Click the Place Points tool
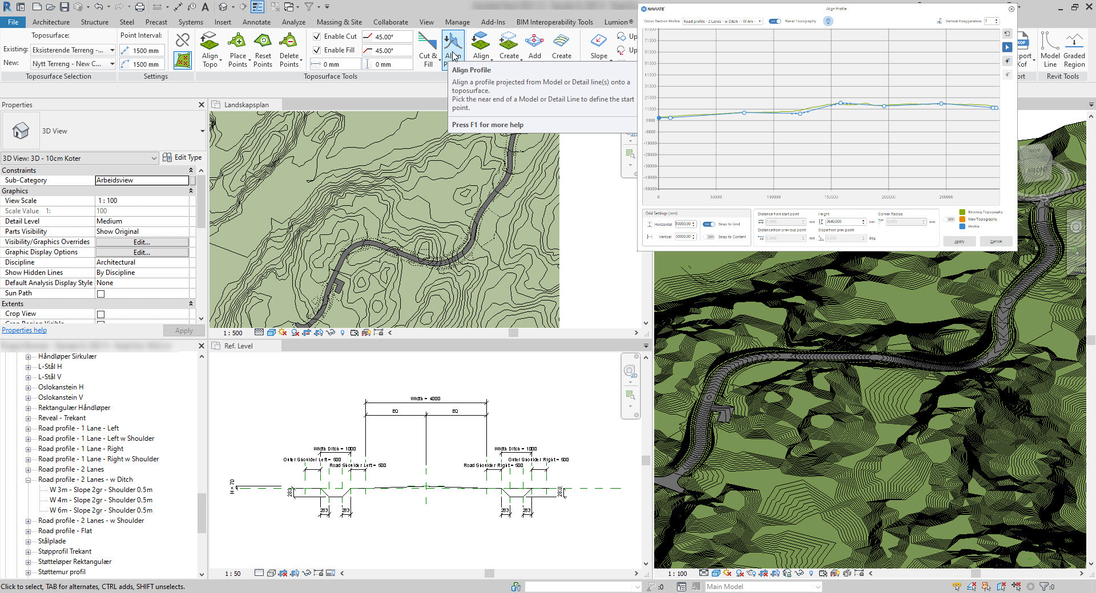1096x593 pixels. (x=238, y=46)
